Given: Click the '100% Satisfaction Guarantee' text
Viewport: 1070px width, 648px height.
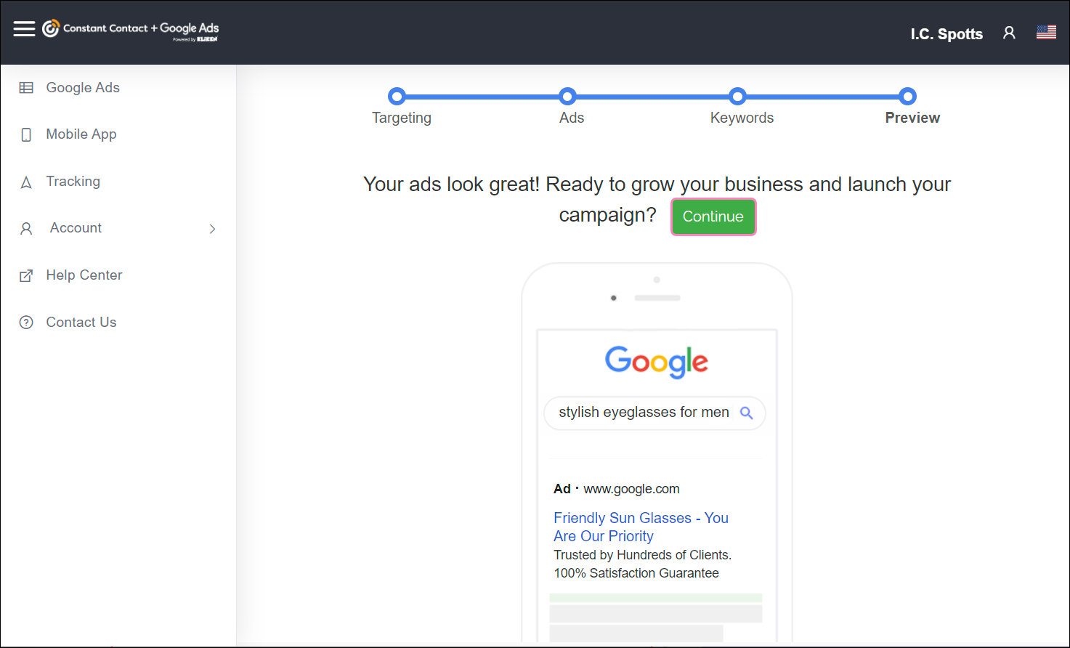Looking at the screenshot, I should (x=636, y=573).
